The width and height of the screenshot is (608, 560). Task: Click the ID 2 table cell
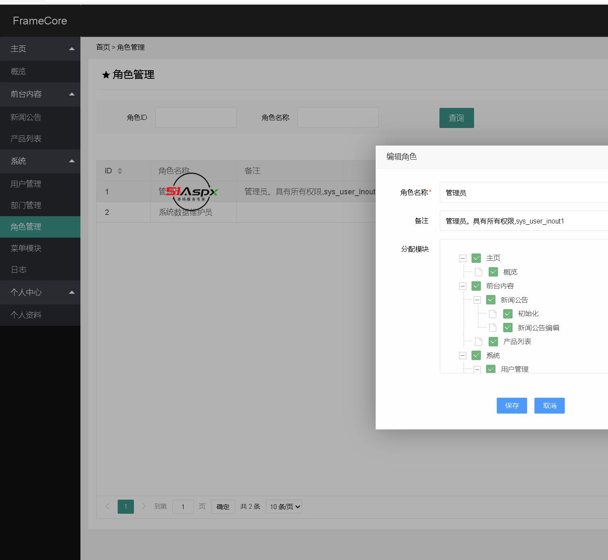123,212
